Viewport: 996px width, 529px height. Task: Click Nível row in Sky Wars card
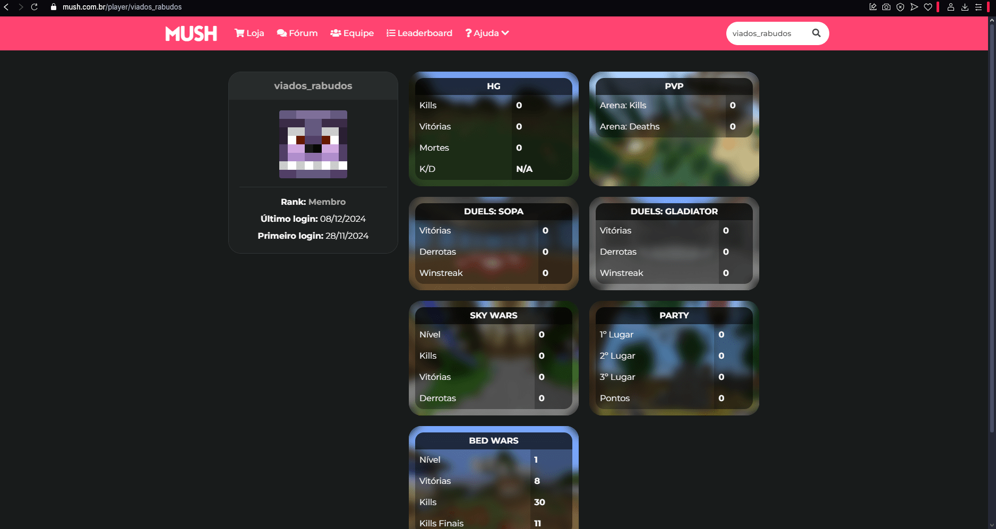pyautogui.click(x=494, y=334)
